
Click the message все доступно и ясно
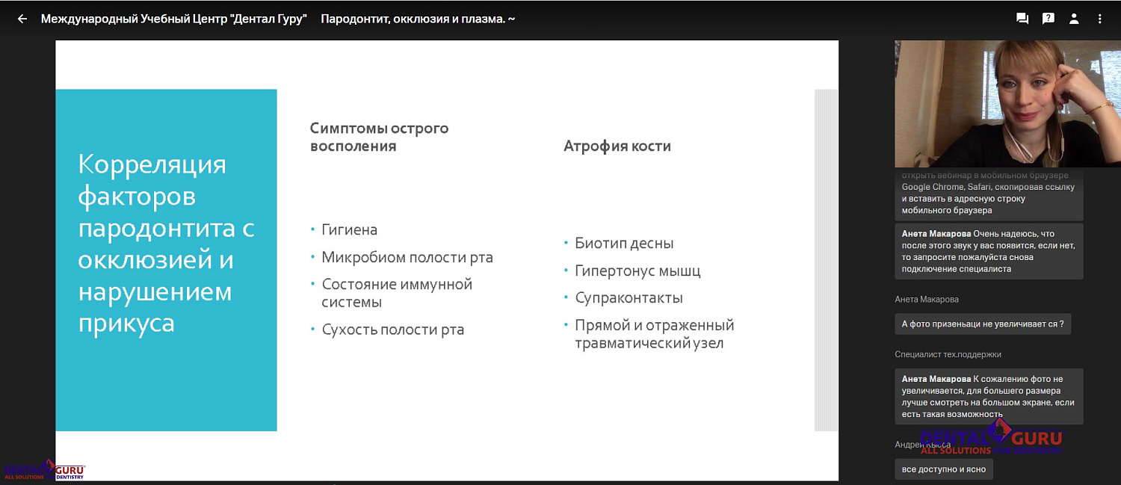coord(944,469)
